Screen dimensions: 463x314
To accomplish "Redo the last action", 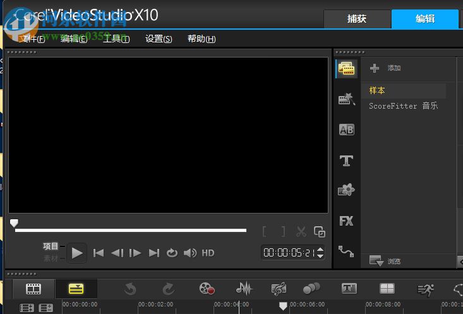I will [x=168, y=289].
